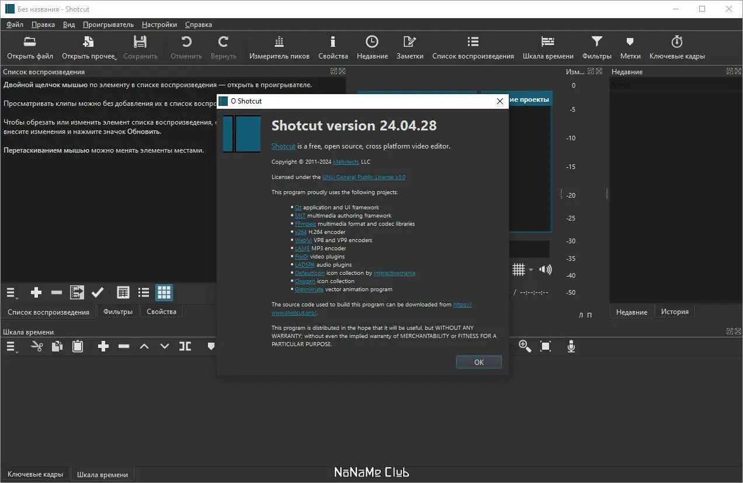Select playlist details view mode
The image size is (743, 483).
click(123, 292)
